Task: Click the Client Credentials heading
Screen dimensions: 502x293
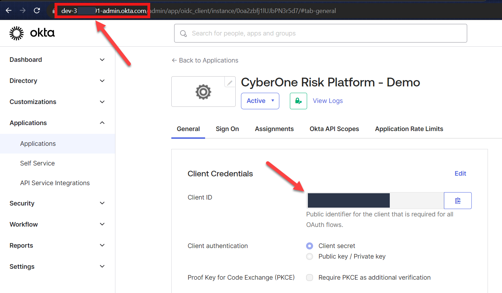Action: pos(220,174)
